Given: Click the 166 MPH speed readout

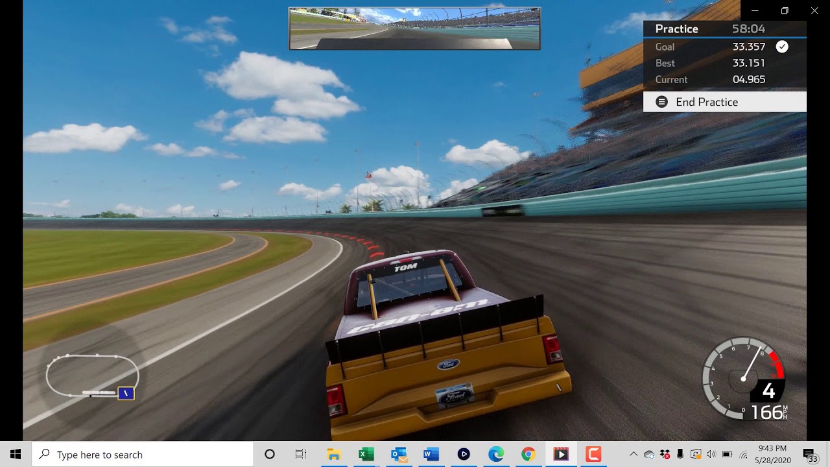Looking at the screenshot, I should pyautogui.click(x=769, y=412).
